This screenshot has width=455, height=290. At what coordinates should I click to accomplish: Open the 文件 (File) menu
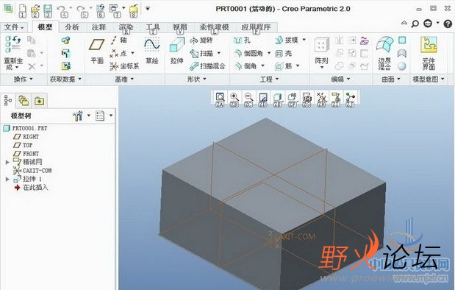click(x=13, y=27)
